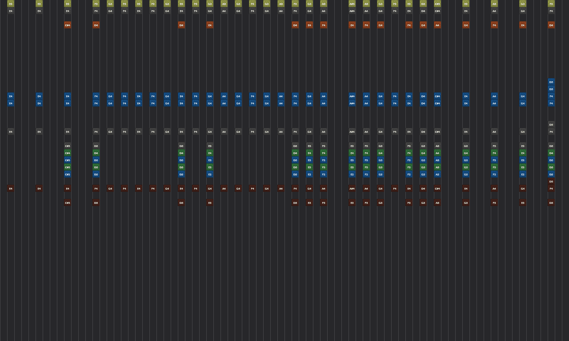Select the dark red C#4 note block
569x341 pixels.
coord(437,188)
